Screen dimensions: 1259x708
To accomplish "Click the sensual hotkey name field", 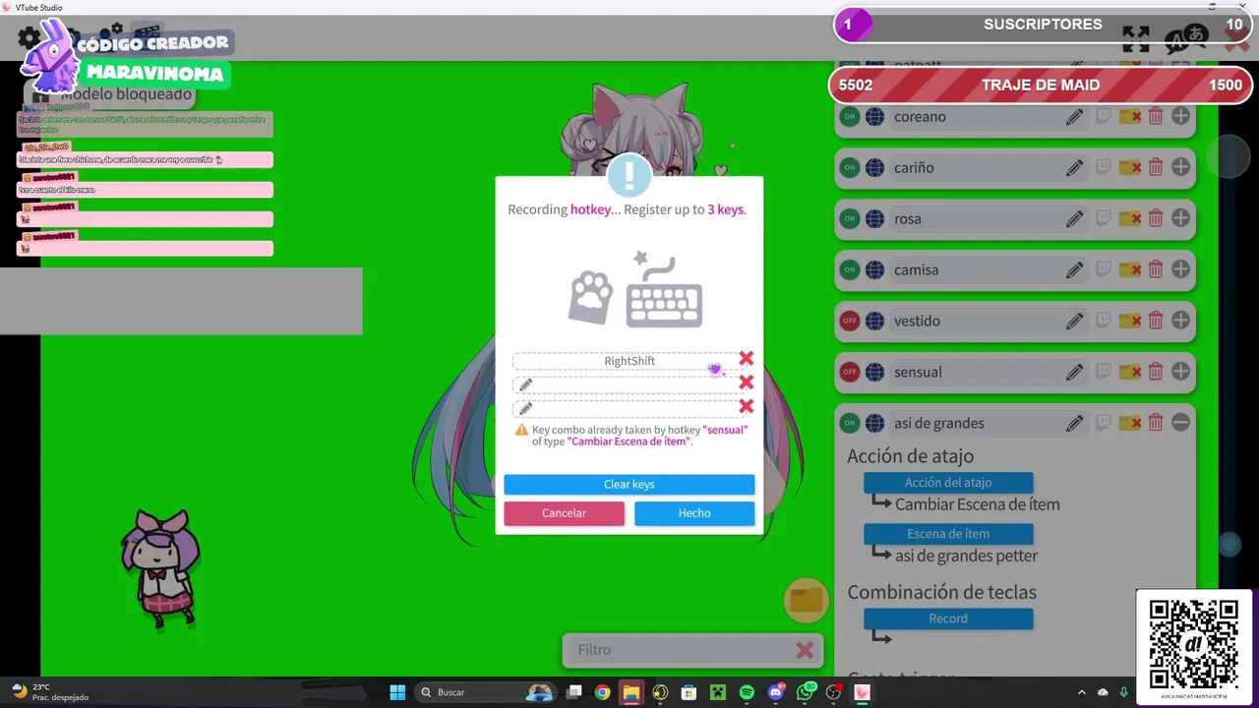I will click(x=974, y=373).
